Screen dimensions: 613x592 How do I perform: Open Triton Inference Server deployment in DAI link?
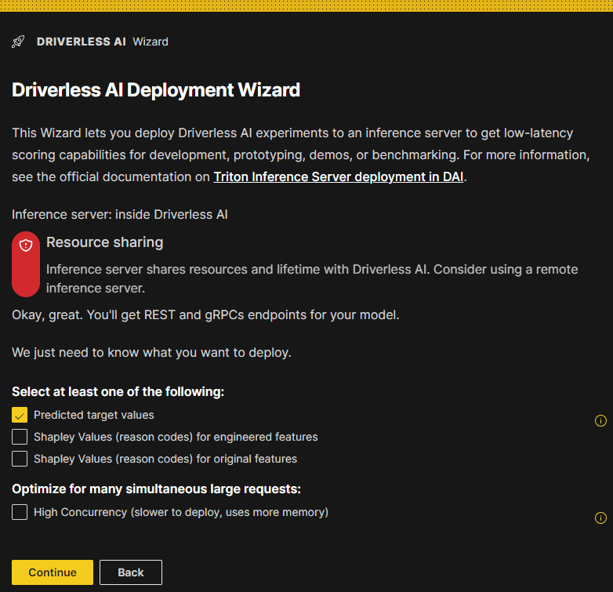coord(338,176)
